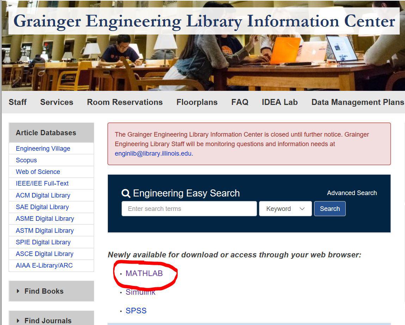Viewport: 405px width, 325px height.
Task: Click the blue Search button
Action: (330, 209)
